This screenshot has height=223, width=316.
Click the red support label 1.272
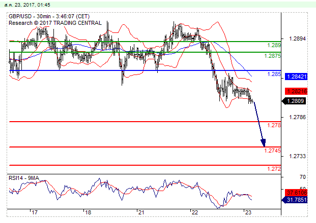coord(274,169)
